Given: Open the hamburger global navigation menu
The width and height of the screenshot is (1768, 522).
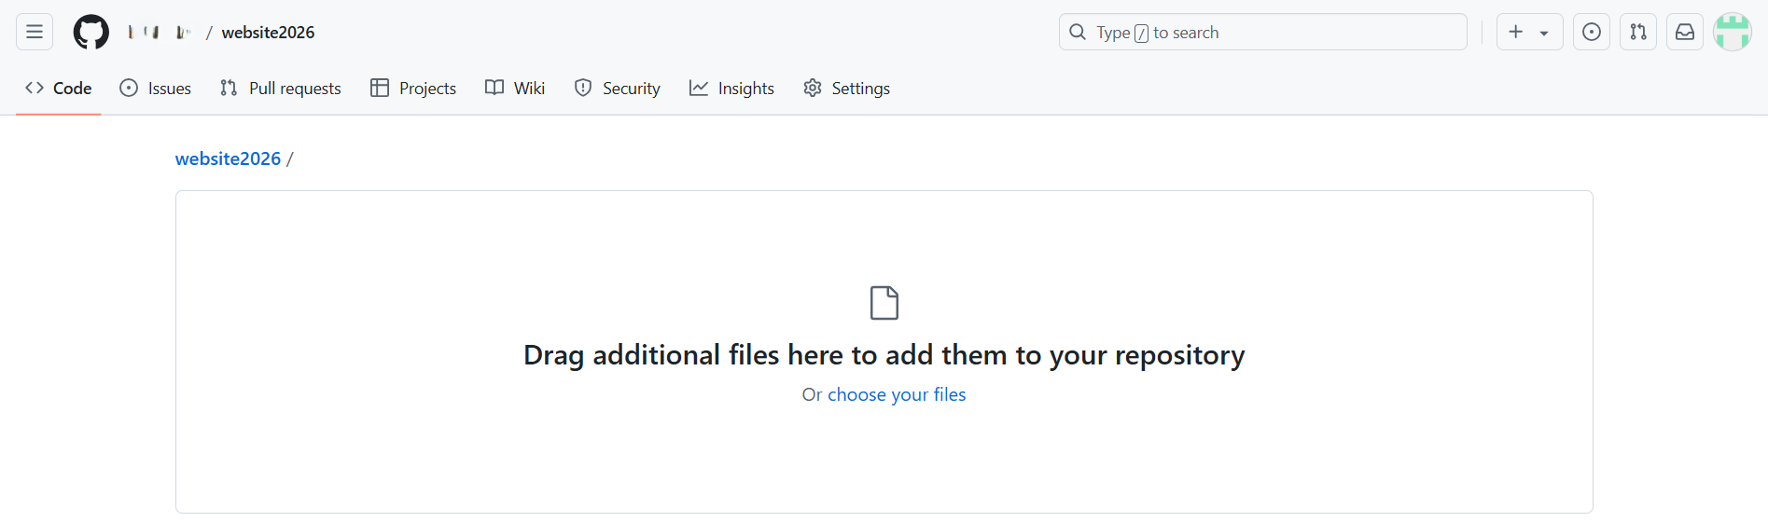Looking at the screenshot, I should pos(35,32).
